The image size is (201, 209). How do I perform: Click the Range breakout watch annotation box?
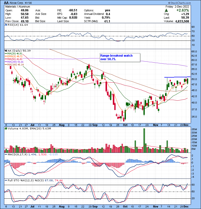tap(120, 57)
